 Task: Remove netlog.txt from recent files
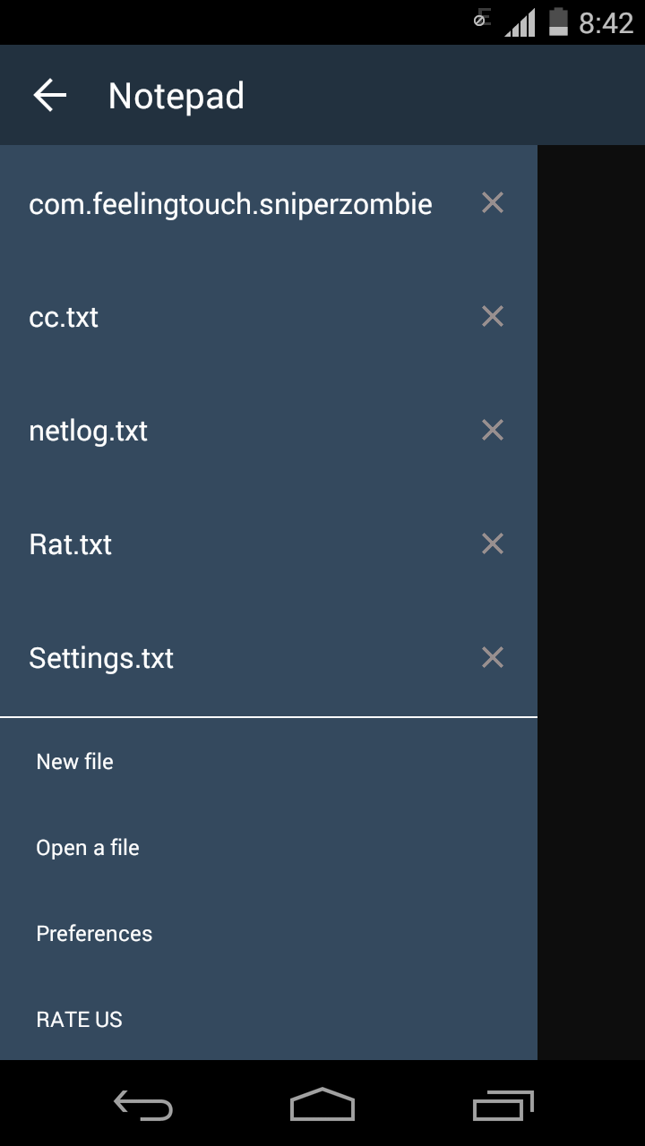click(x=492, y=430)
